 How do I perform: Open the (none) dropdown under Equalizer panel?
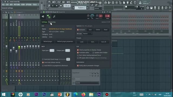[x=87, y=83]
